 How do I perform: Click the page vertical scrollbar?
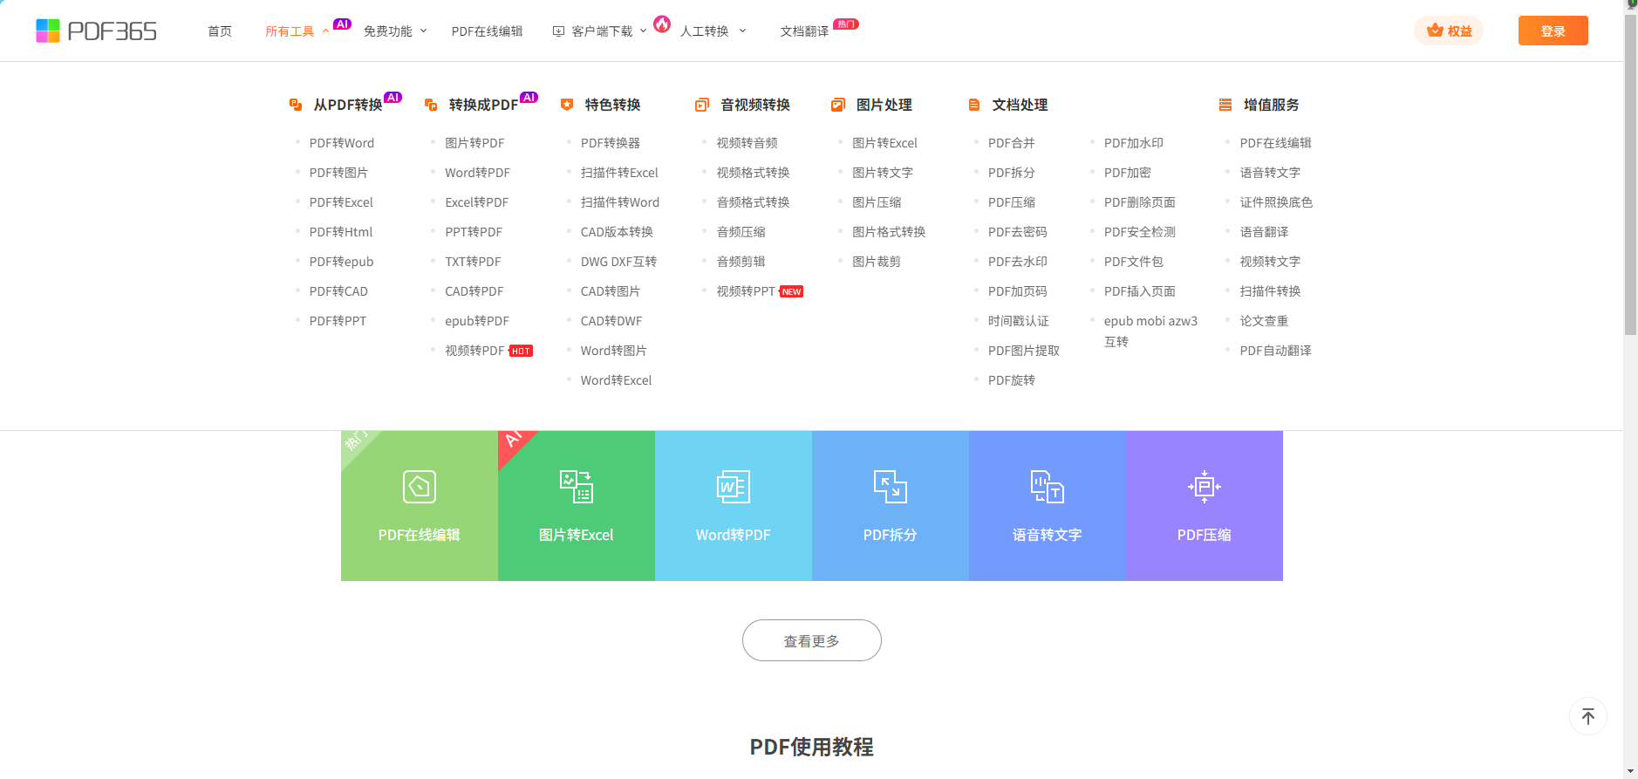(x=1630, y=174)
